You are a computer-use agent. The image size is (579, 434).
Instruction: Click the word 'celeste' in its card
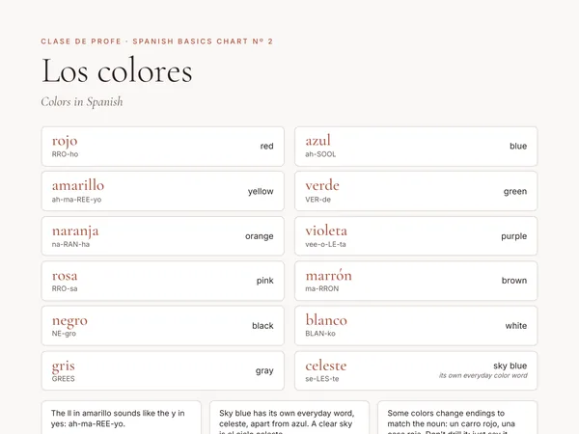326,366
